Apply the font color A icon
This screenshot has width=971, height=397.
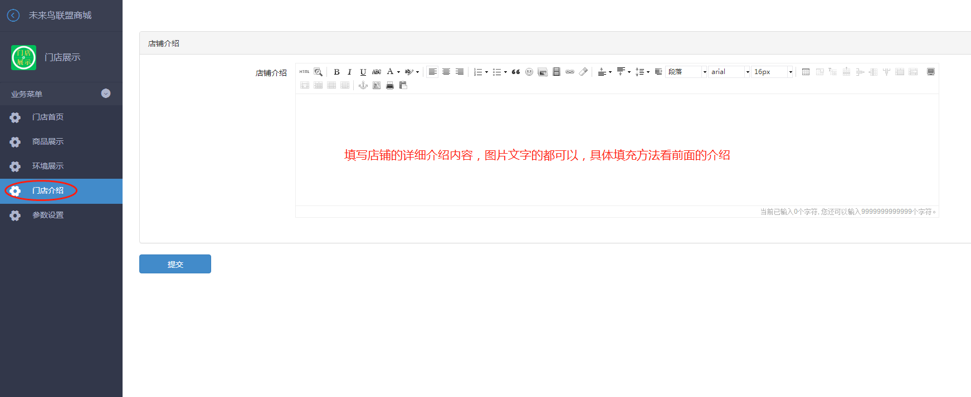click(390, 71)
